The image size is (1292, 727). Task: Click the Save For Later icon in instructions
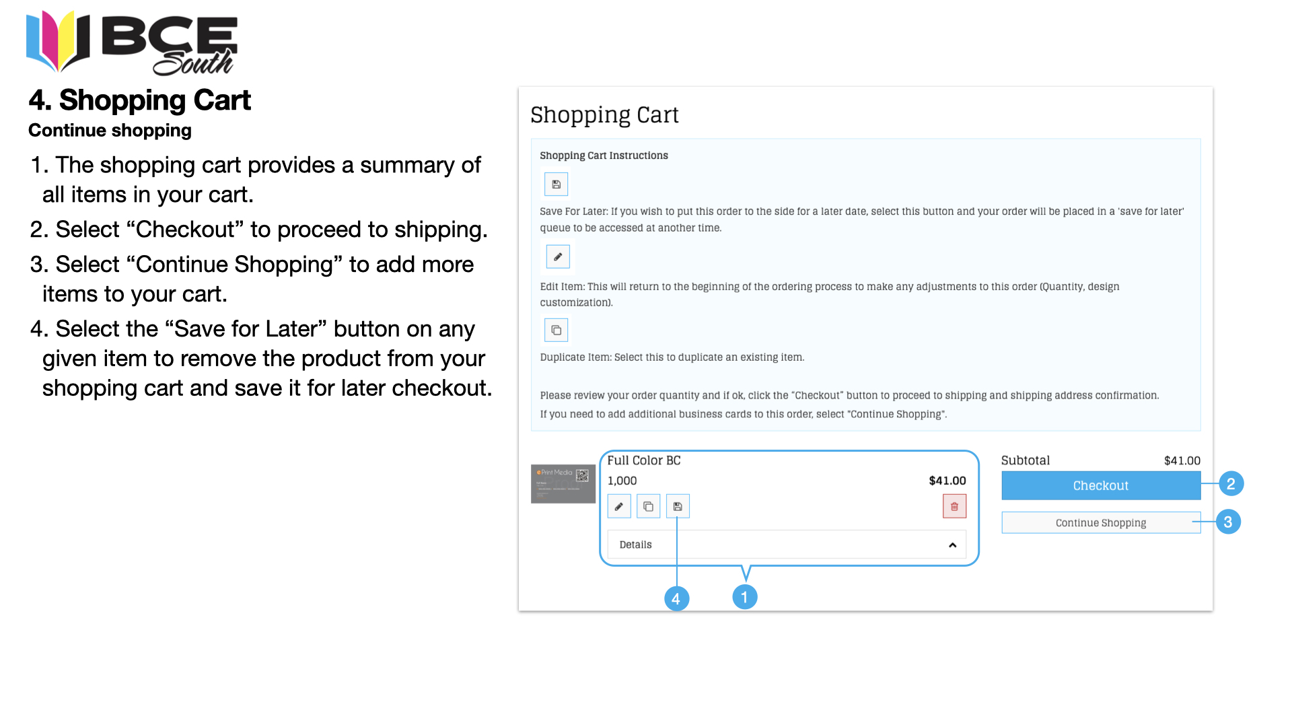point(556,184)
